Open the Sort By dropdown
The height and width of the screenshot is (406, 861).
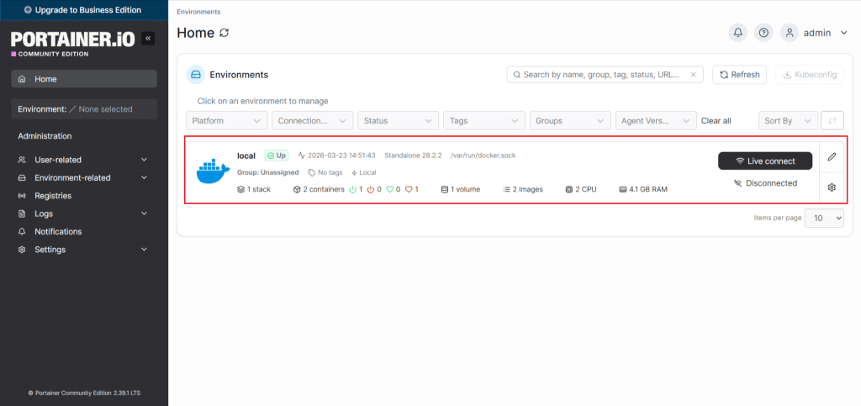[788, 121]
